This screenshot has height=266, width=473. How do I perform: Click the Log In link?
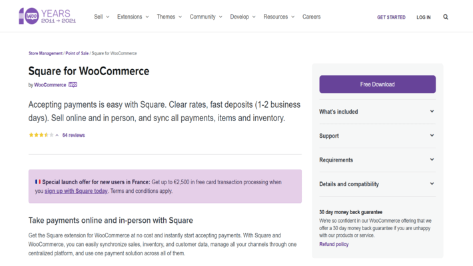pyautogui.click(x=424, y=17)
